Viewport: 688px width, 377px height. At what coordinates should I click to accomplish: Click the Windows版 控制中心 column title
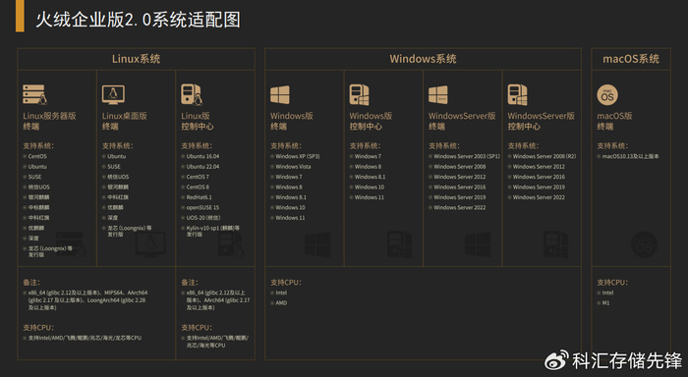(371, 121)
